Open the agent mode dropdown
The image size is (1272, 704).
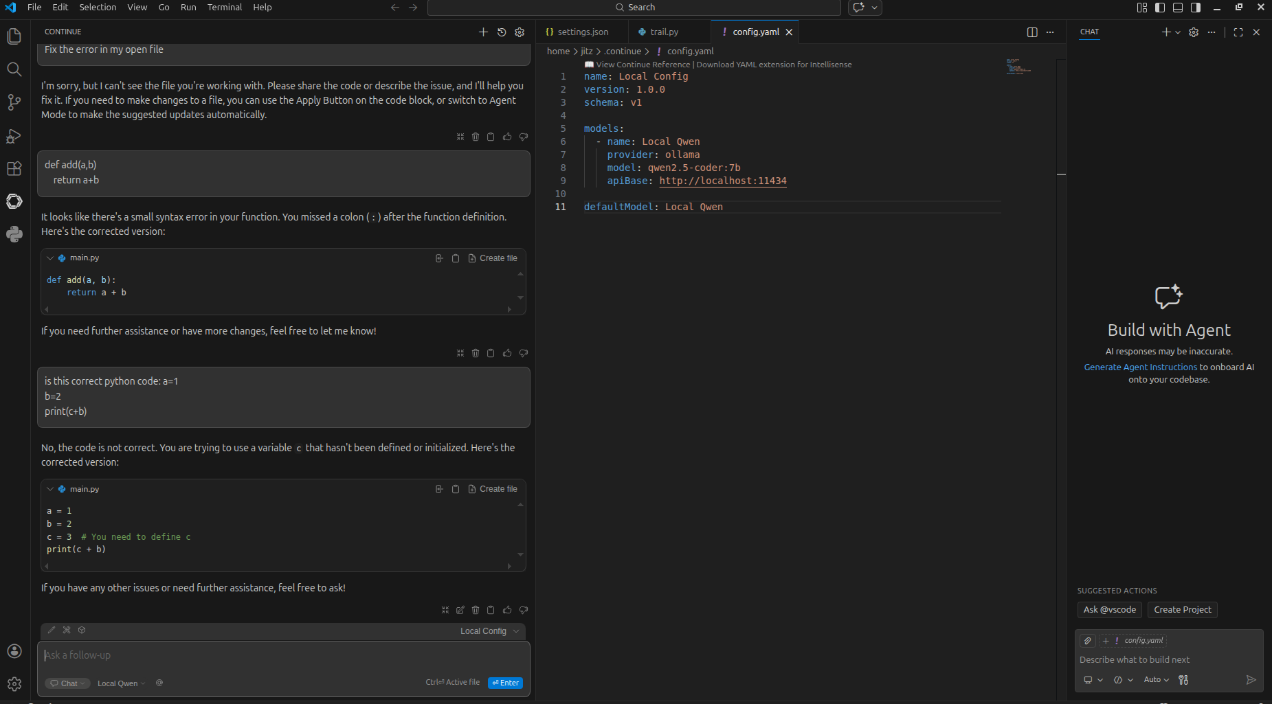pyautogui.click(x=1123, y=680)
